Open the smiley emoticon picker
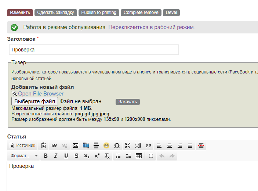 point(106,145)
